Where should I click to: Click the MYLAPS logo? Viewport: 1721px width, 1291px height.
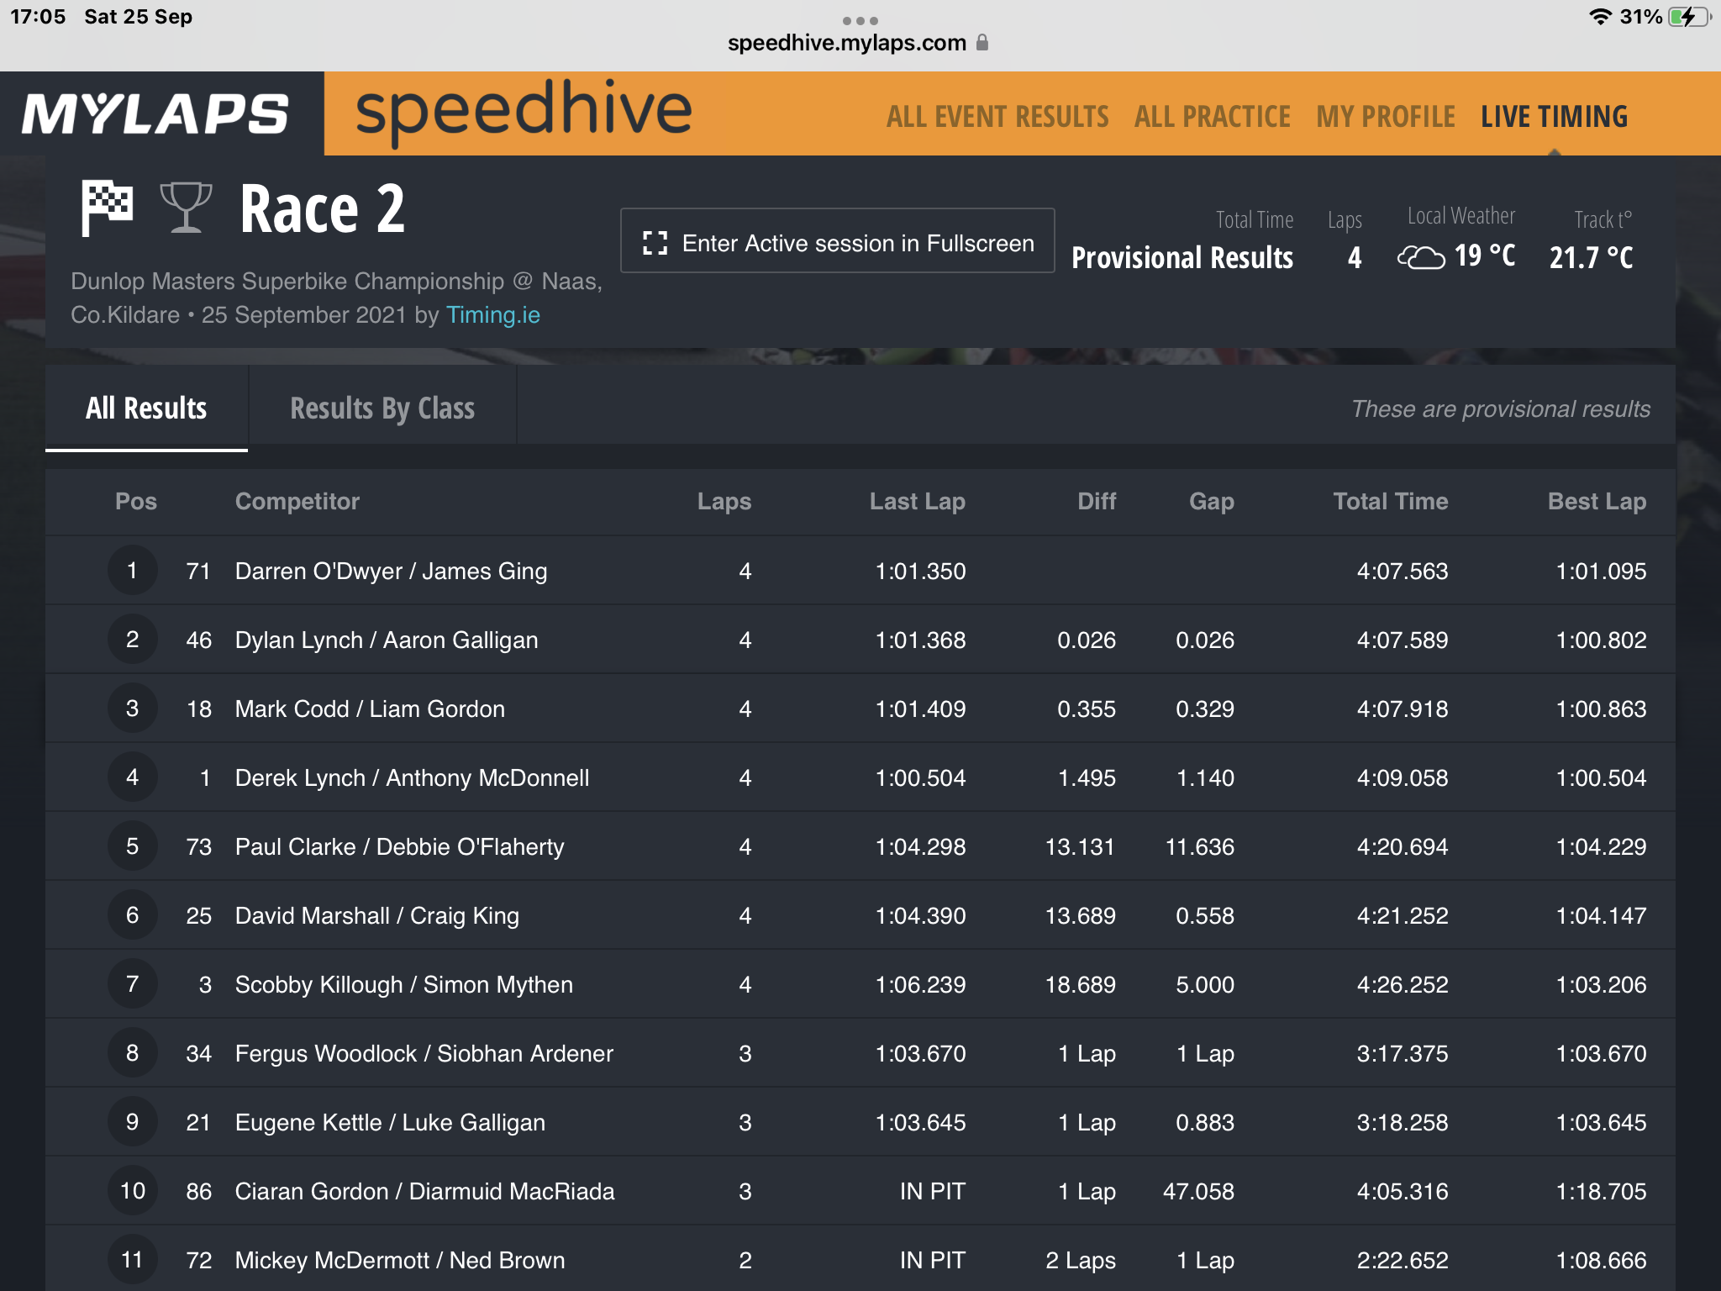pyautogui.click(x=156, y=113)
